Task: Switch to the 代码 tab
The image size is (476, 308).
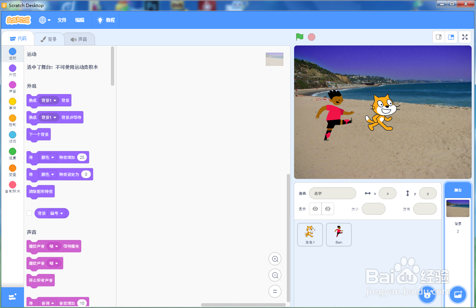Action: (x=18, y=38)
